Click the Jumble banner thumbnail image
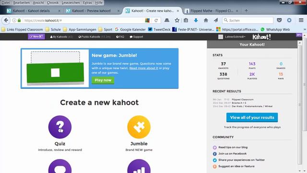The width and height of the screenshot is (307, 173). (x=55, y=68)
